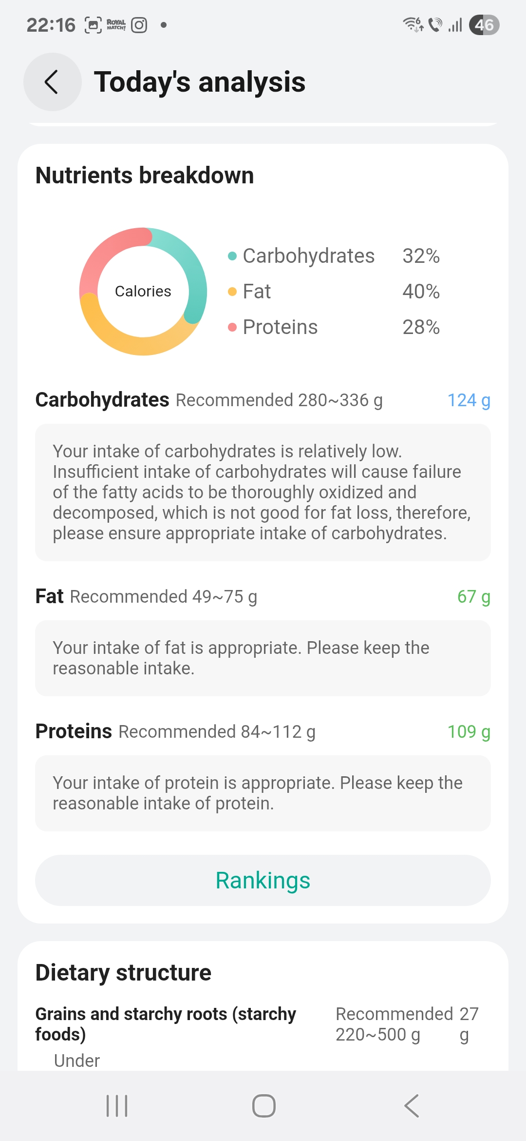The height and width of the screenshot is (1141, 526).
Task: Tap the Proteins 109 g intake value
Action: 469,732
